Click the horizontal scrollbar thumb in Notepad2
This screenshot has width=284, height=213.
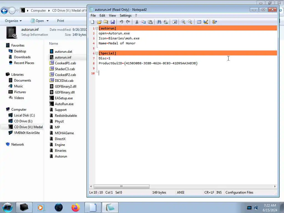(121, 186)
